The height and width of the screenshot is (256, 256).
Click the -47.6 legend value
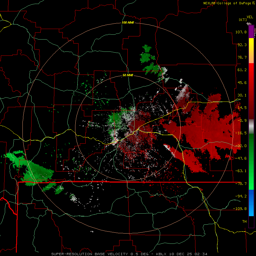(241, 158)
